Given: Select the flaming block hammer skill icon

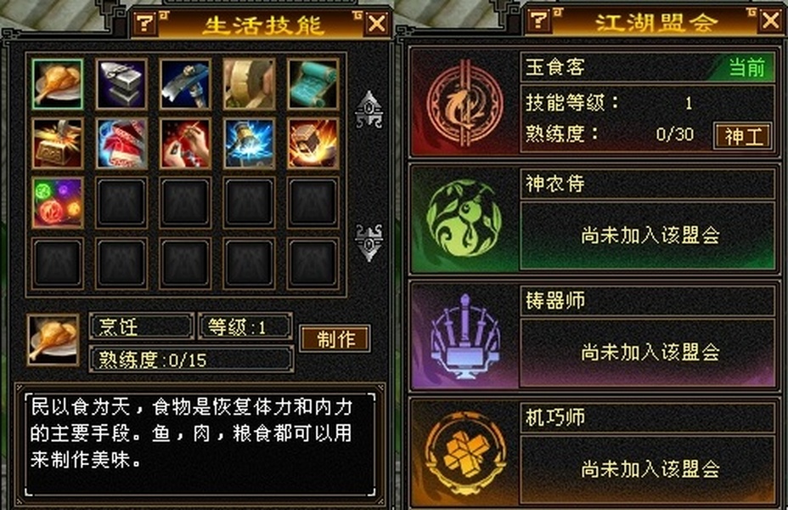Looking at the screenshot, I should coord(312,144).
